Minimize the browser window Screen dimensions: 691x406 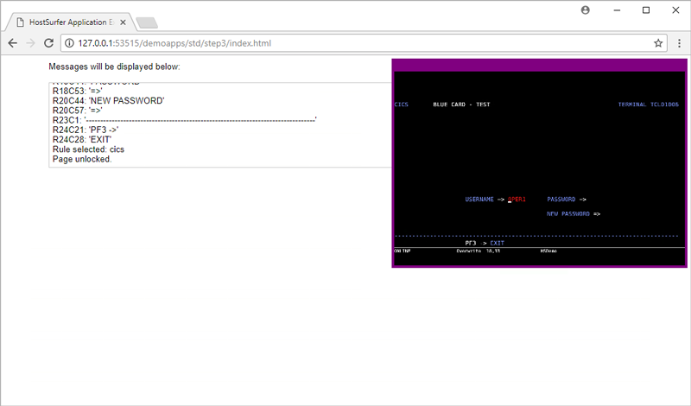coord(617,10)
